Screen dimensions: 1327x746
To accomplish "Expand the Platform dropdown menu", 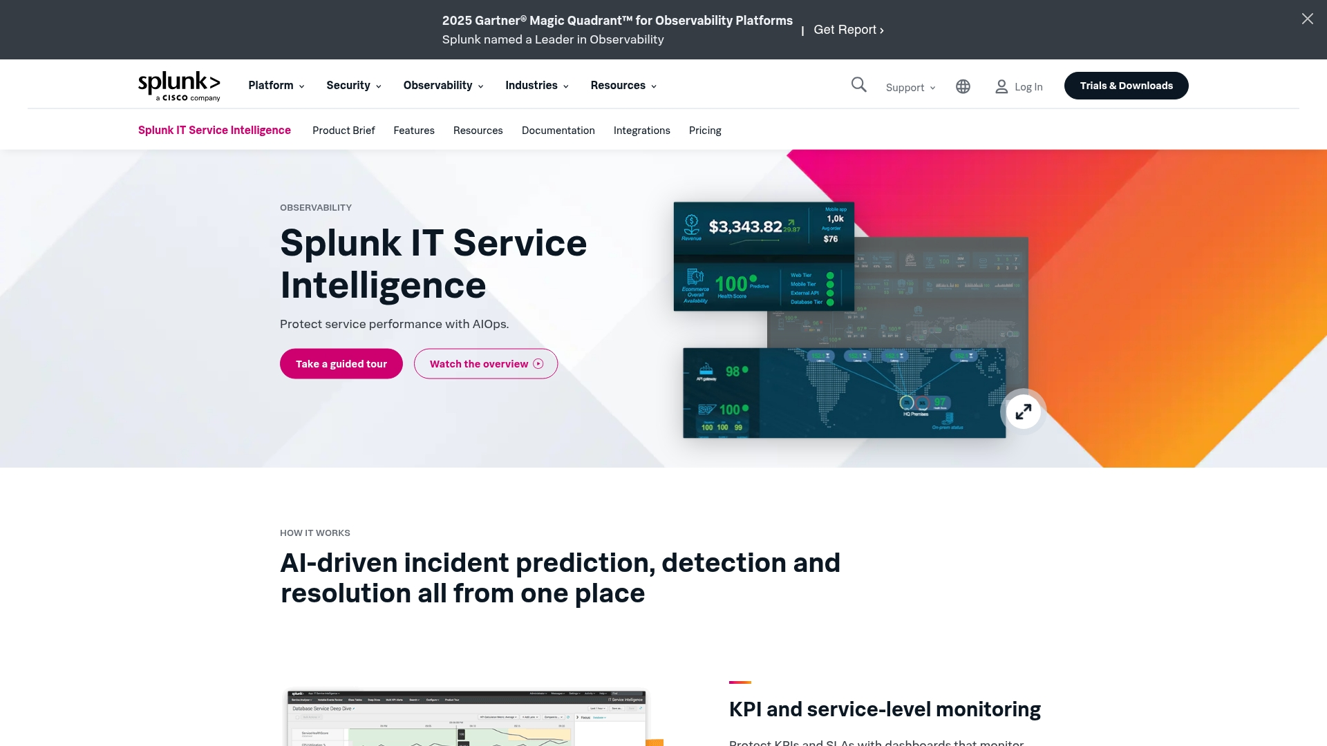I will pyautogui.click(x=276, y=86).
